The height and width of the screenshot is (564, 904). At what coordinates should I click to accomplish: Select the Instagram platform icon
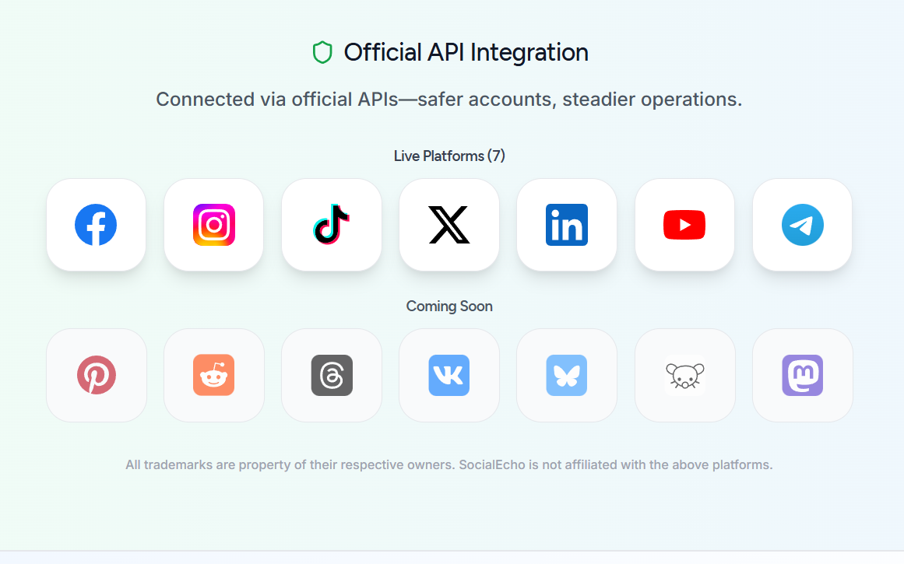pyautogui.click(x=214, y=225)
